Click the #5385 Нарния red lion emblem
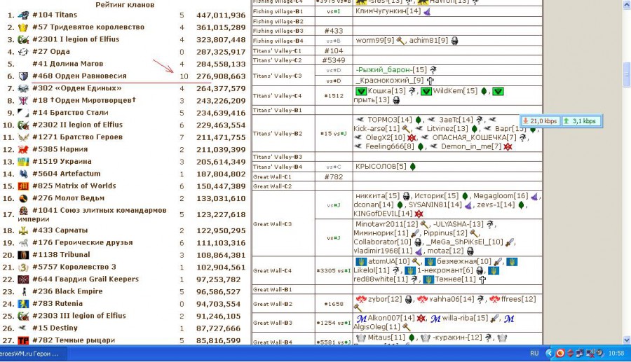This screenshot has height=362, width=631. (23, 149)
